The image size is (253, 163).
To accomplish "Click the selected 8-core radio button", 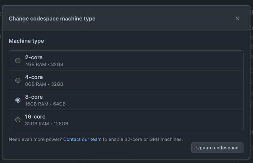I will (18, 100).
